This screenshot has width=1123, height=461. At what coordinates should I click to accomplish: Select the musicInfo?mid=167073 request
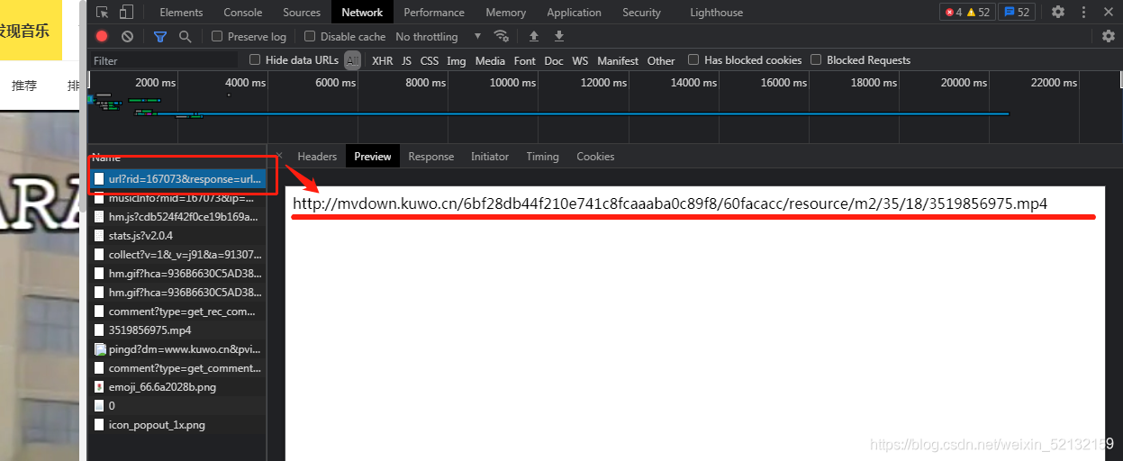[177, 198]
